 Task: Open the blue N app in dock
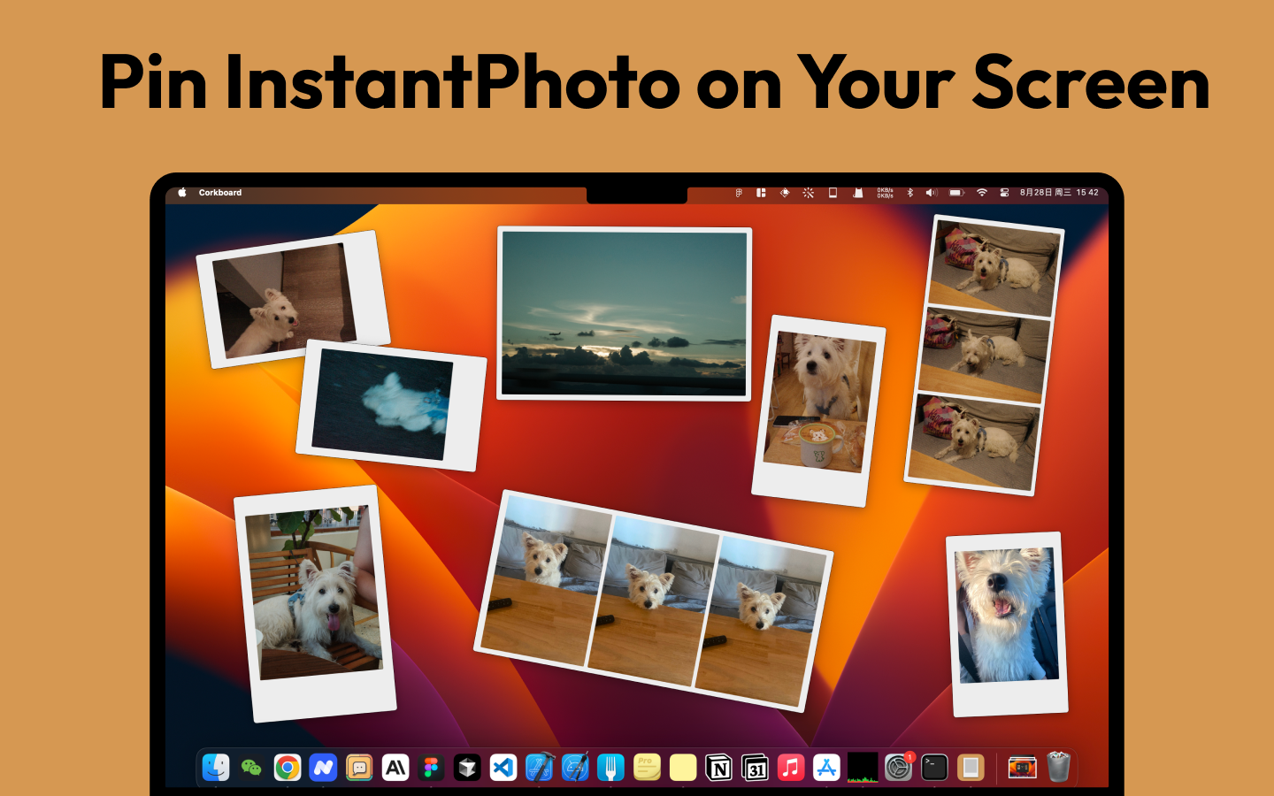(x=324, y=767)
